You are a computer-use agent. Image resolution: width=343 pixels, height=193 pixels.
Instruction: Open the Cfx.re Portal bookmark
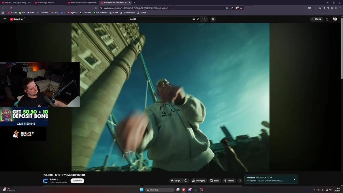[85, 13]
